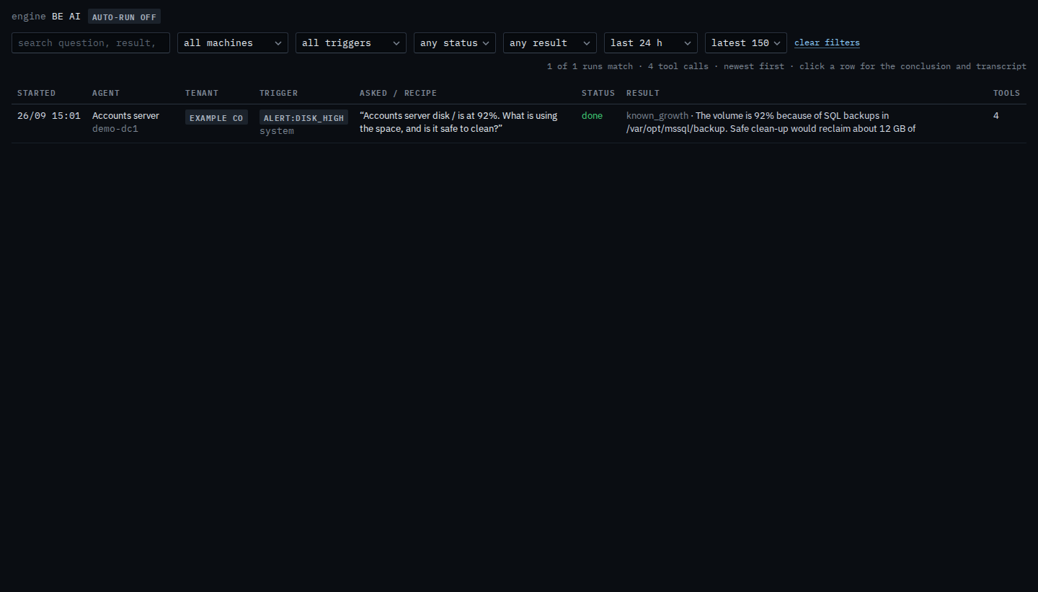The image size is (1038, 592).
Task: Click the TRIGGER column header
Action: (278, 93)
